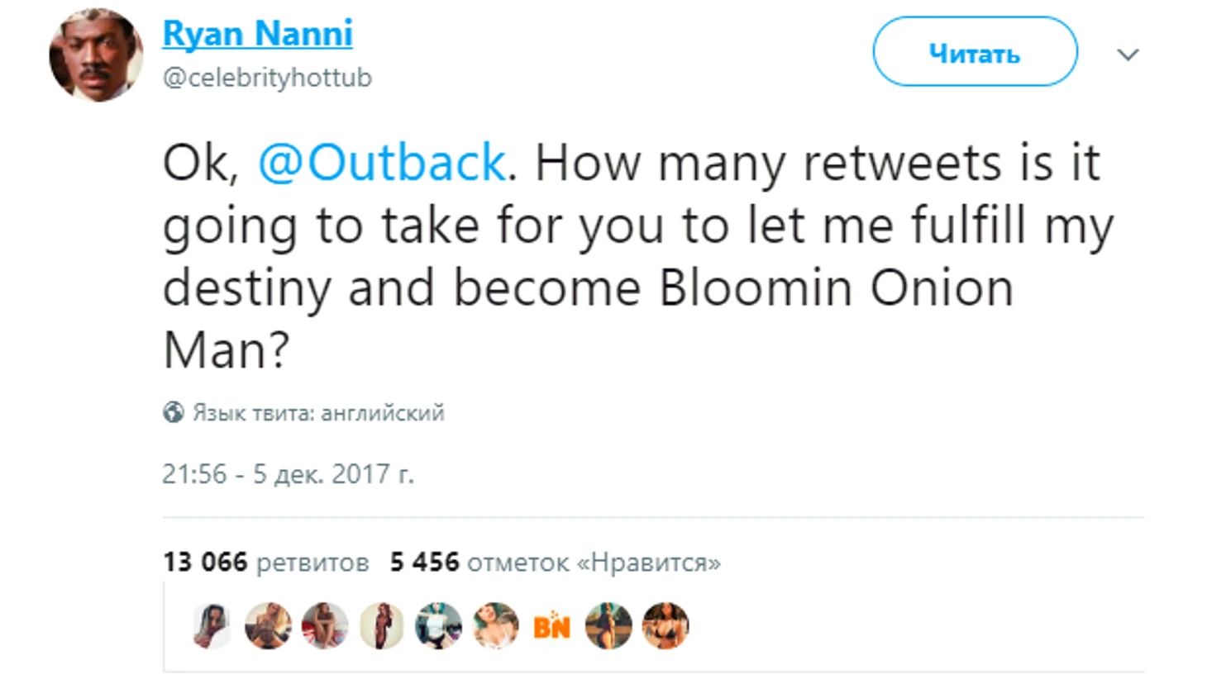The height and width of the screenshot is (684, 1207).
Task: Click the BN orange logo avatar thumbnail
Action: 551,626
